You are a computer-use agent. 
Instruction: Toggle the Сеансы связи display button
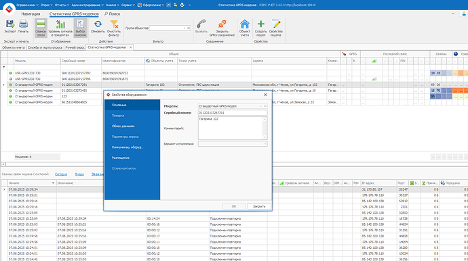(x=41, y=28)
